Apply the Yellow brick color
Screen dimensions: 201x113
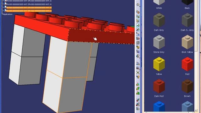[159, 64]
